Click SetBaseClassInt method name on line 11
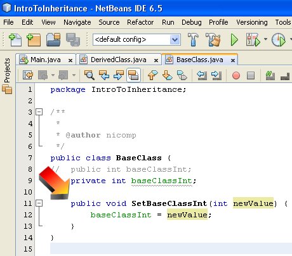 click(x=169, y=203)
